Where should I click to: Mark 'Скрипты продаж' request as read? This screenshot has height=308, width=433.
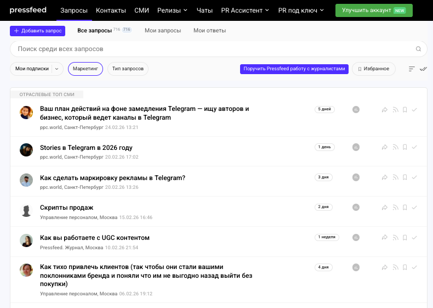coord(414,208)
